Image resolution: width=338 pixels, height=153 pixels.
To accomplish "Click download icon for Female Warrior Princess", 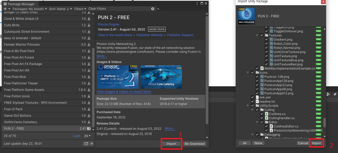I will pyautogui.click(x=89, y=44).
